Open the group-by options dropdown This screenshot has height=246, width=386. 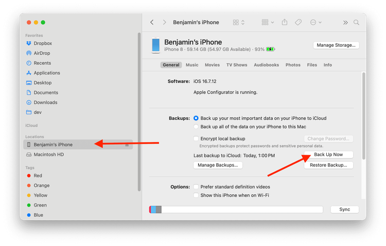click(268, 23)
